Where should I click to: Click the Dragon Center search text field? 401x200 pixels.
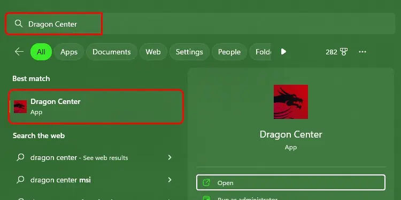[x=200, y=23]
